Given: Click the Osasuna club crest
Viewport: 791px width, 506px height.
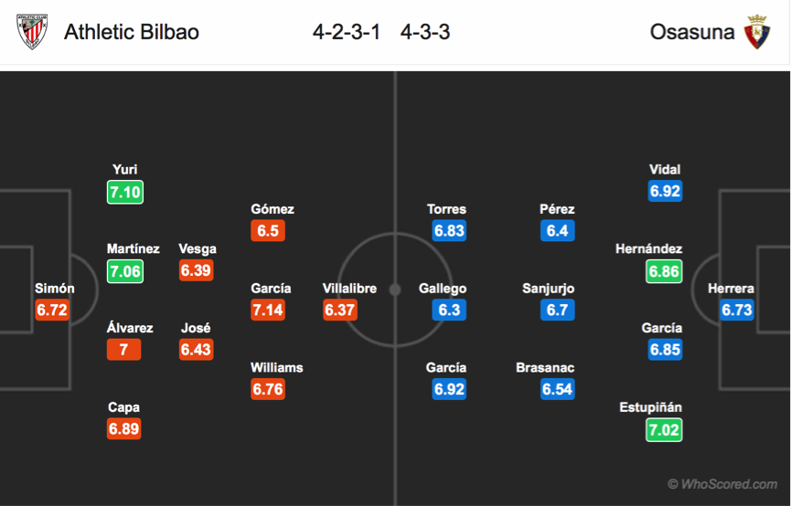Looking at the screenshot, I should click(756, 32).
